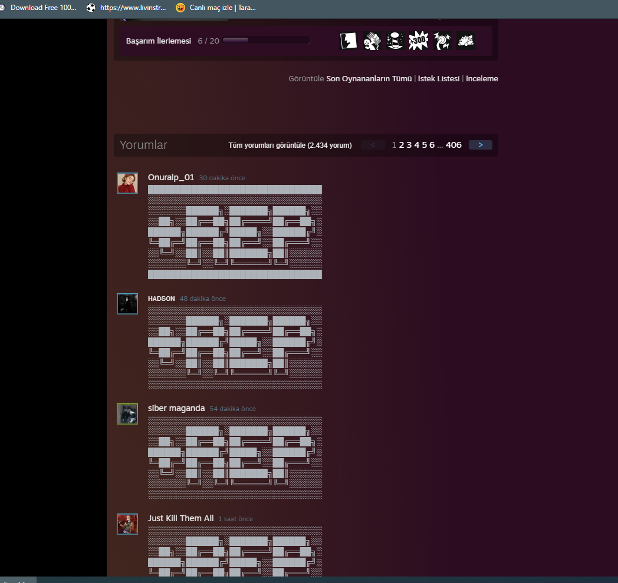
Task: View Son Oynananların Tümü
Action: point(369,78)
